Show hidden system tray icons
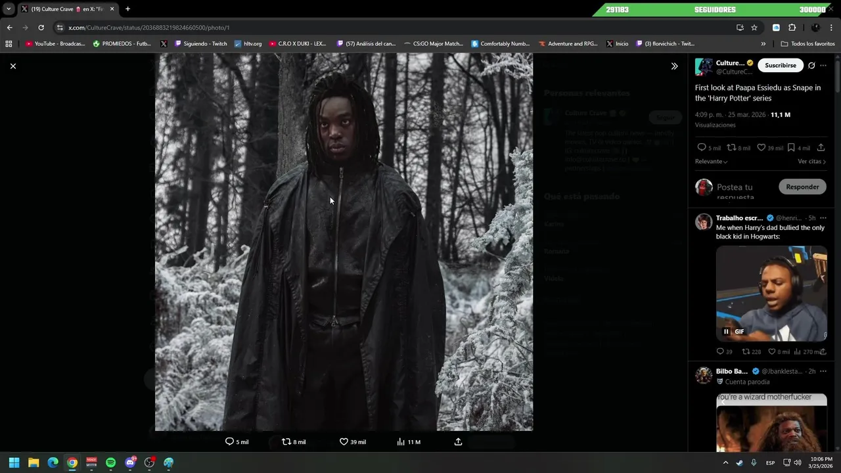 725,462
